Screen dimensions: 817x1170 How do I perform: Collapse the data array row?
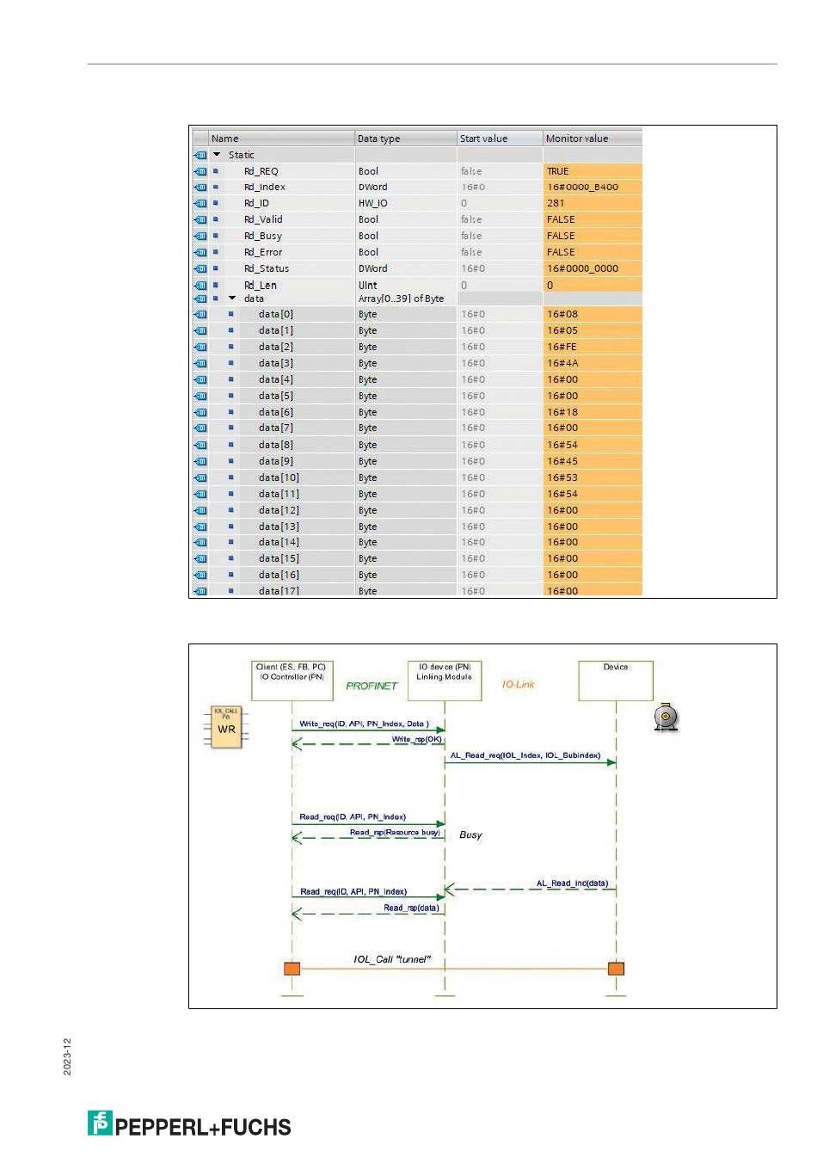232,299
